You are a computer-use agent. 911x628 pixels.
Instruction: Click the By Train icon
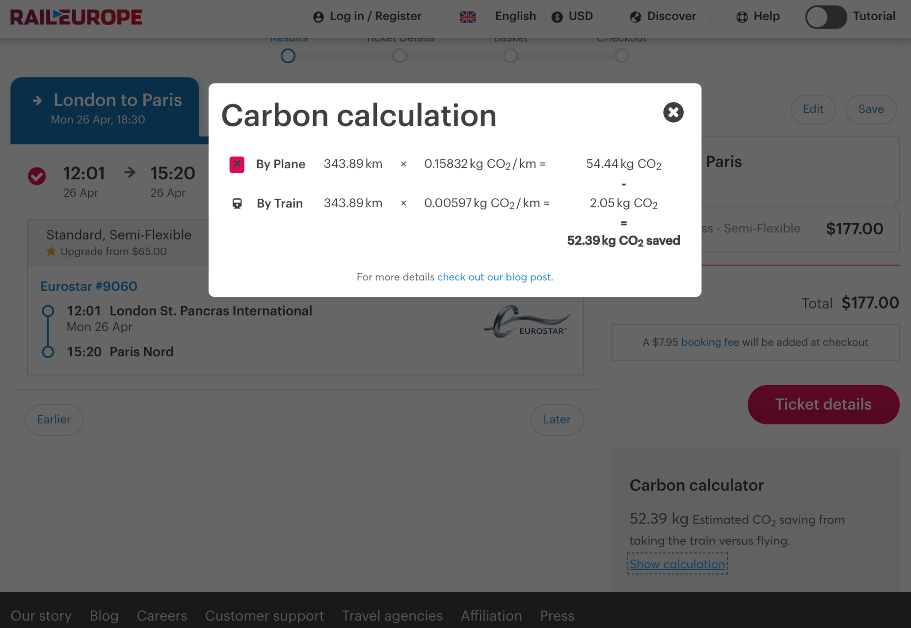(237, 203)
